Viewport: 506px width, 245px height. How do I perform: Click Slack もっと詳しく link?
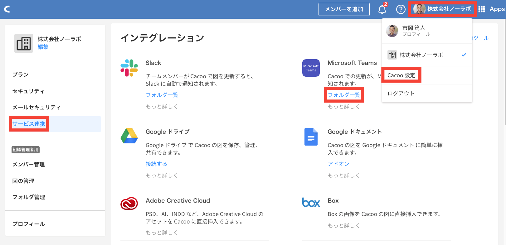(162, 106)
